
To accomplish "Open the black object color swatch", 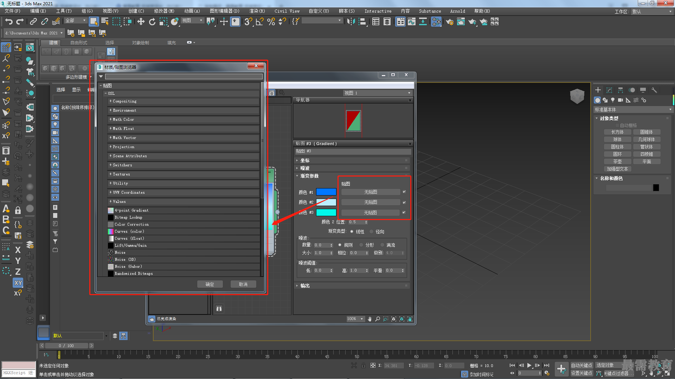I will [x=656, y=188].
